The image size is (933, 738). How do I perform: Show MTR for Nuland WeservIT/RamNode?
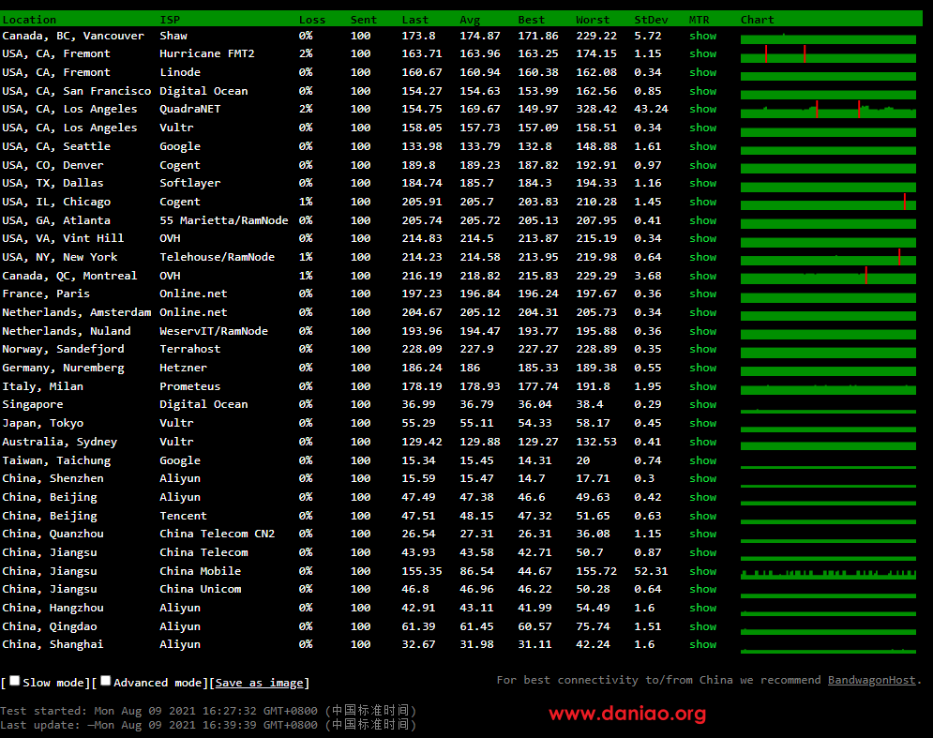(x=702, y=331)
